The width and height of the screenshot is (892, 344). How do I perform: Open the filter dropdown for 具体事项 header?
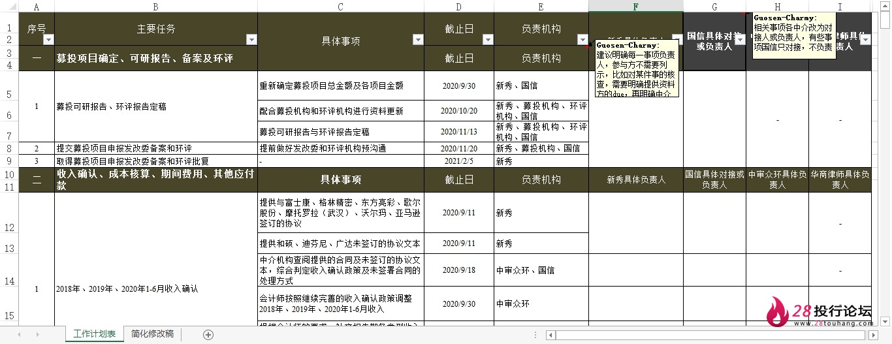tap(417, 40)
